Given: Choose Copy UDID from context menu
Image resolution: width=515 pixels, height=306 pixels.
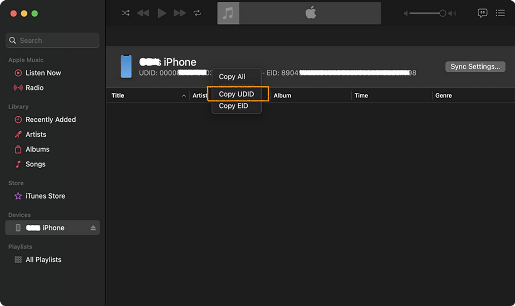Looking at the screenshot, I should coord(237,94).
